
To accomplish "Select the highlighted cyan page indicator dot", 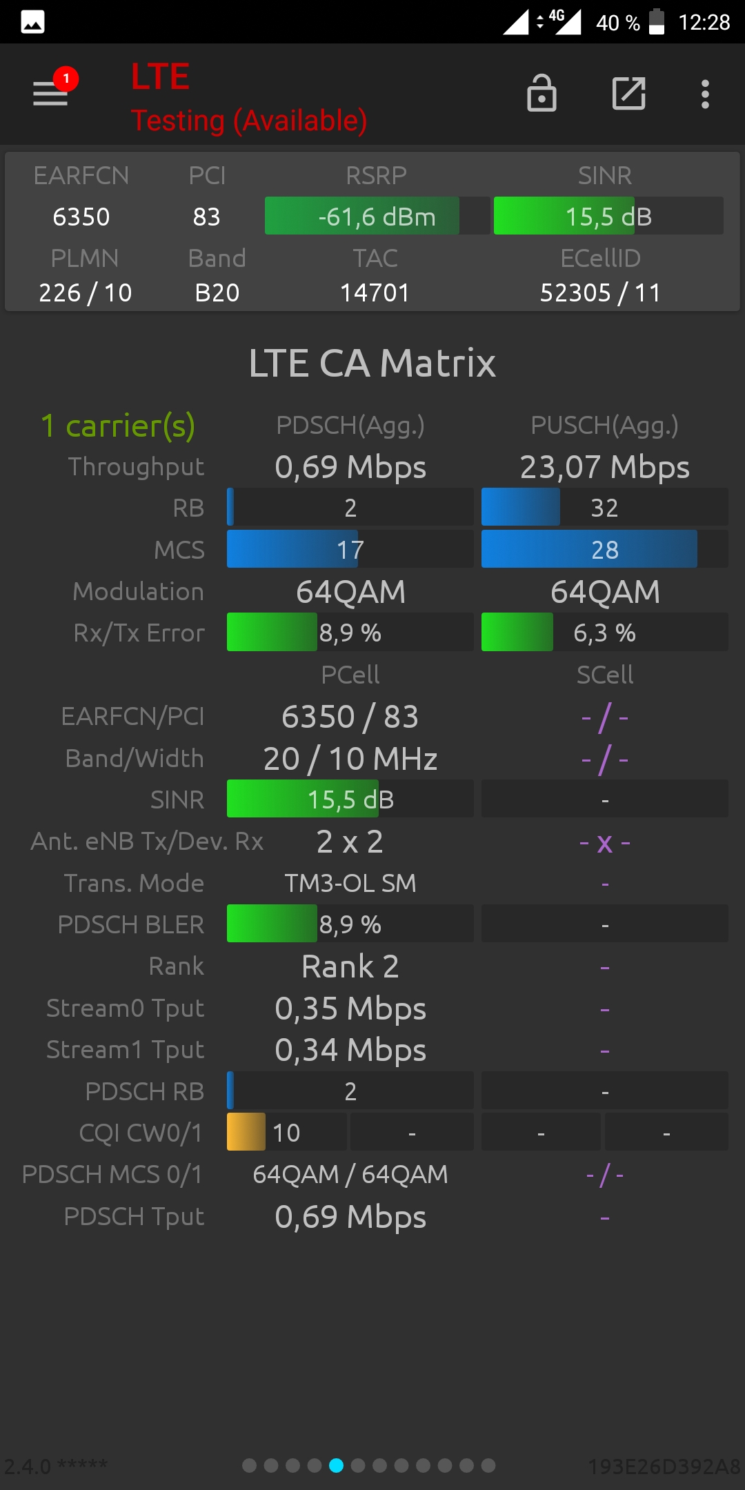I will click(336, 1465).
